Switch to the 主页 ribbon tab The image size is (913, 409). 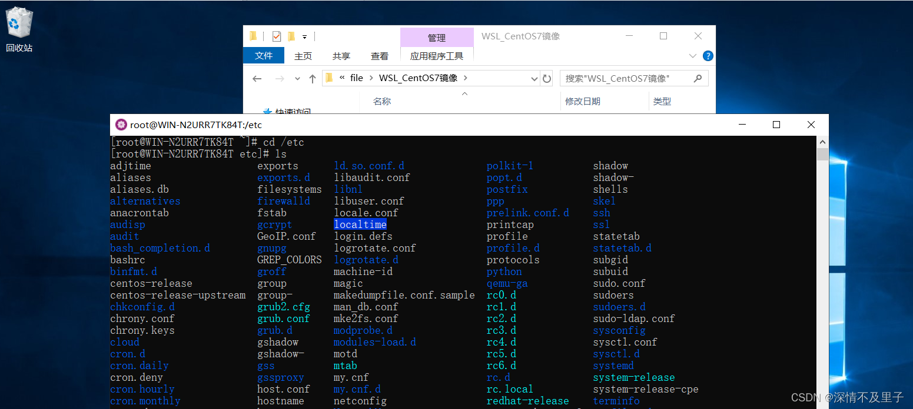[303, 56]
